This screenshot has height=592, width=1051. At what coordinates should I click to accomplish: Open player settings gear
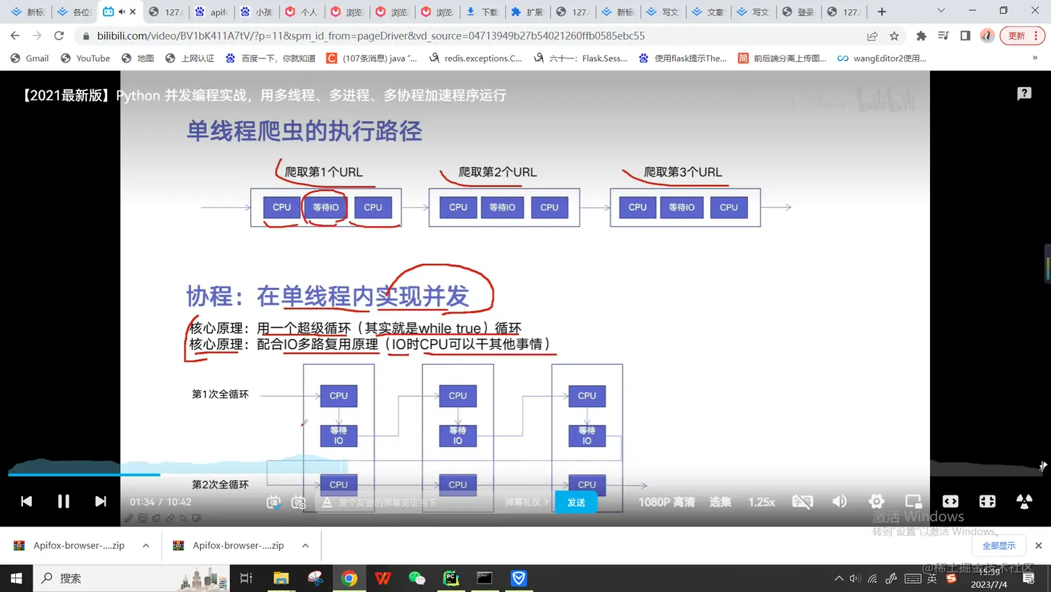pyautogui.click(x=877, y=502)
